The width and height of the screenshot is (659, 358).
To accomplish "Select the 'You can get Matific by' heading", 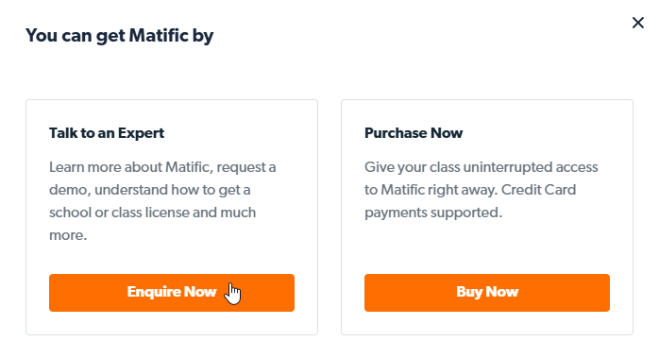I will point(119,36).
